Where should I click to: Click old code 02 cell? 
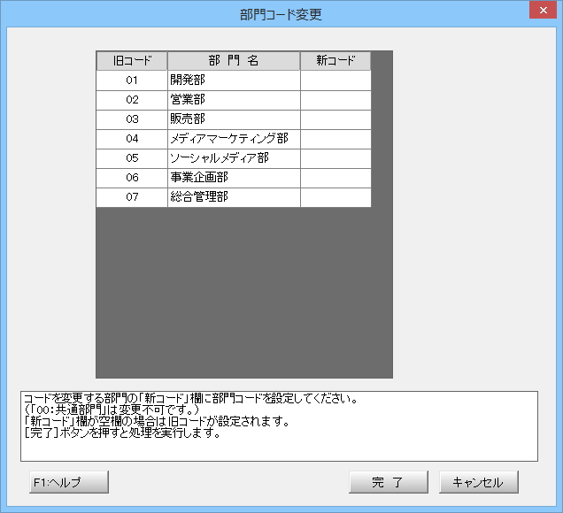coord(132,100)
